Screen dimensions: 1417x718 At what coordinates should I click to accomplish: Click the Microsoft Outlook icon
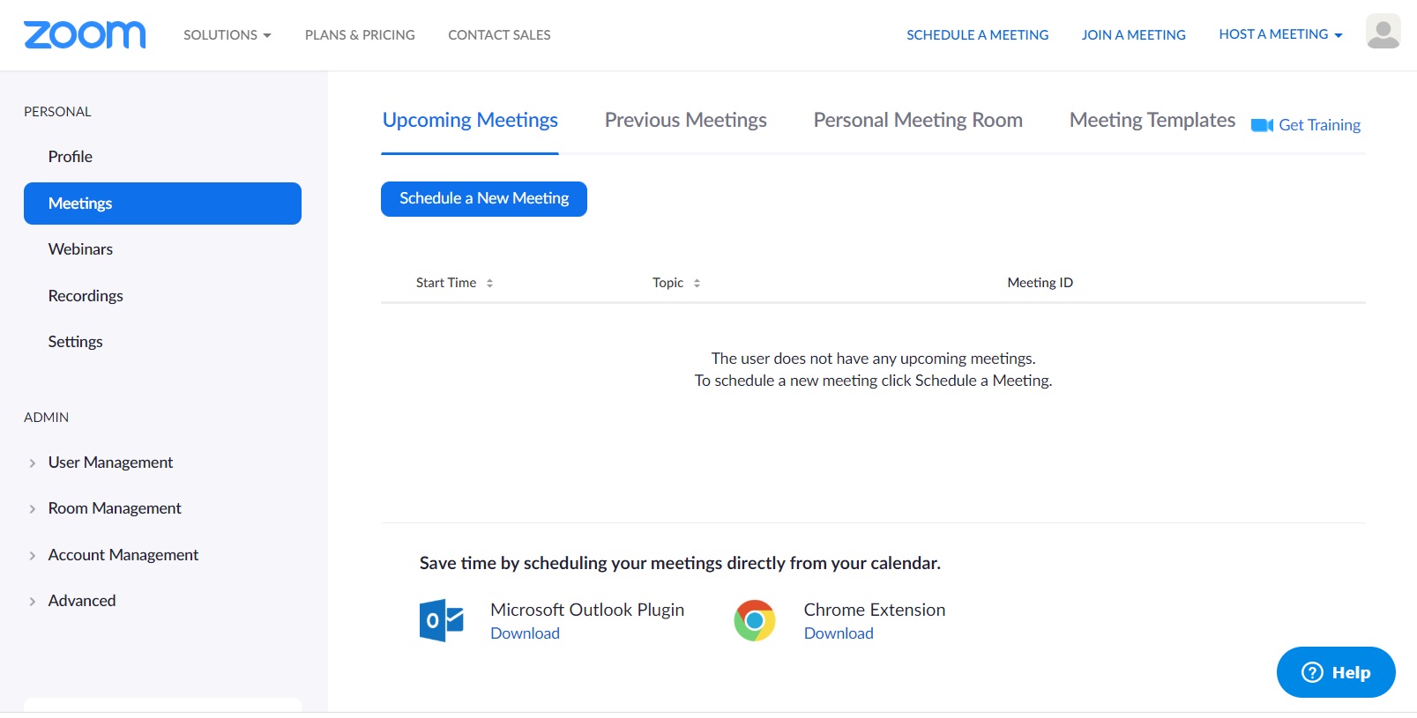pyautogui.click(x=442, y=620)
